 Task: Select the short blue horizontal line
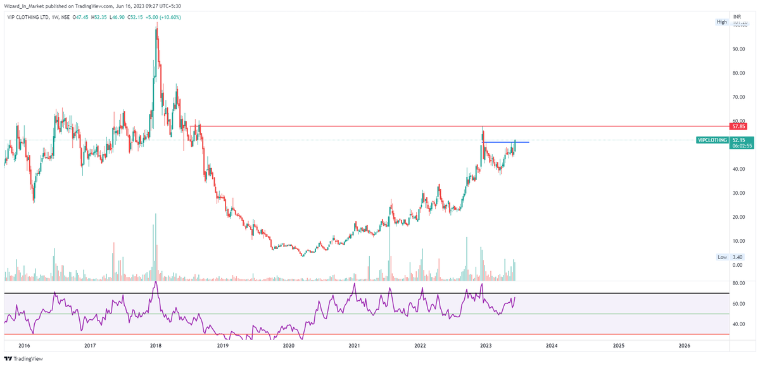pos(505,142)
